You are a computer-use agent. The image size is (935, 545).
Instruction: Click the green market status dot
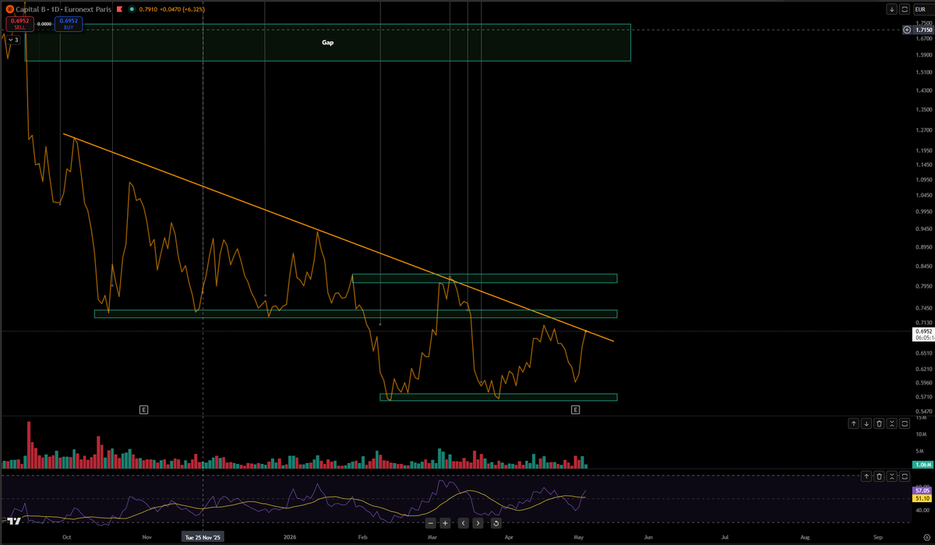[x=131, y=9]
